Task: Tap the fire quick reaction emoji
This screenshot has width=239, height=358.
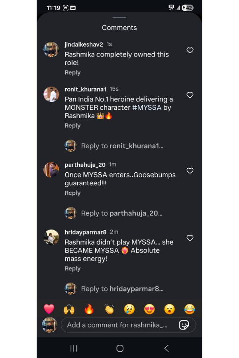Action: coord(89,309)
